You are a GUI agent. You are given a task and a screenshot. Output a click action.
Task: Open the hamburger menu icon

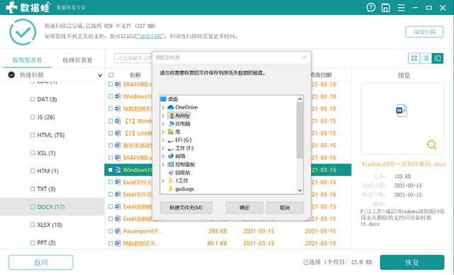[401, 8]
